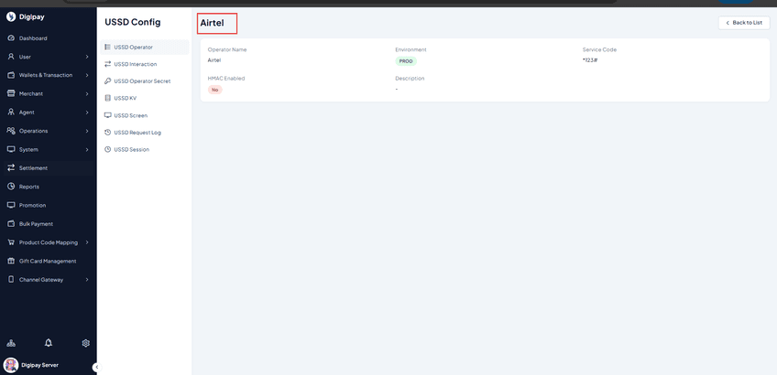
Task: Open the Reports menu item
Action: (48, 187)
